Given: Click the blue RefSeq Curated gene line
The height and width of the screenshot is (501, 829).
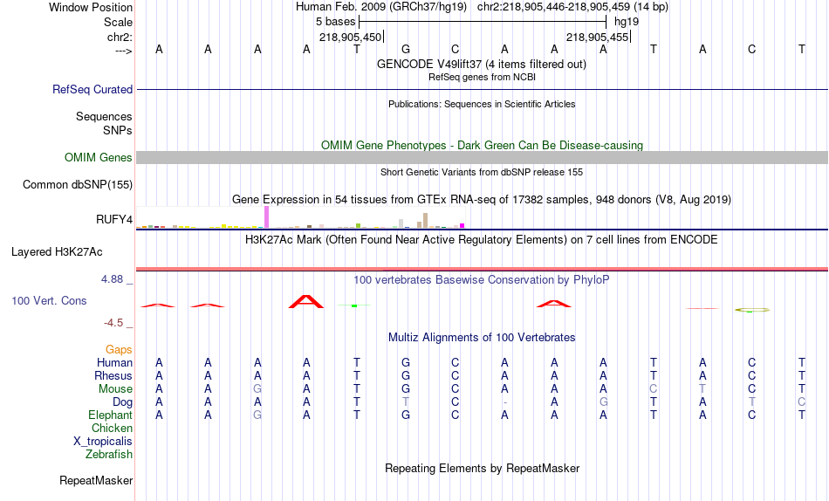Looking at the screenshot, I should 482,89.
